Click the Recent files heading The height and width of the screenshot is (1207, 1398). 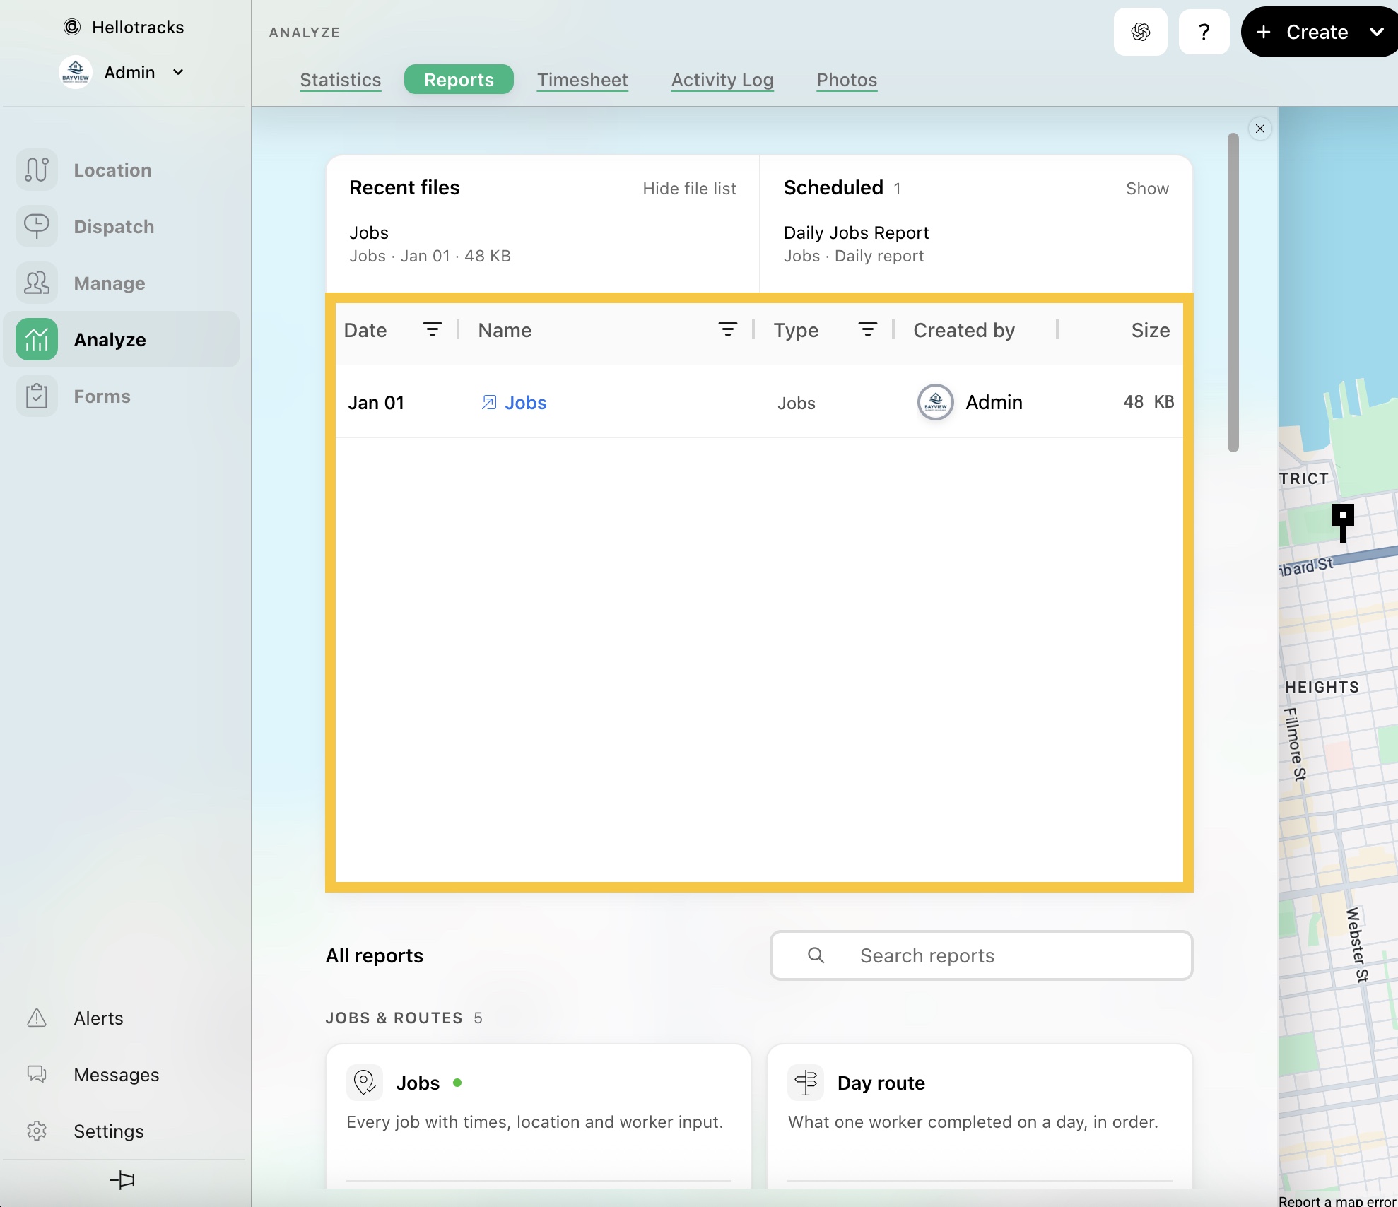tap(404, 187)
